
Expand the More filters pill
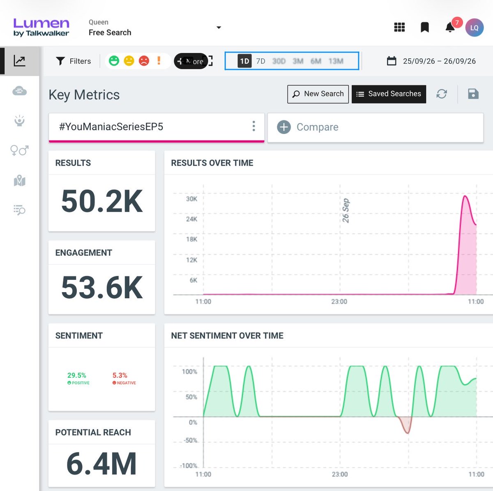point(191,61)
